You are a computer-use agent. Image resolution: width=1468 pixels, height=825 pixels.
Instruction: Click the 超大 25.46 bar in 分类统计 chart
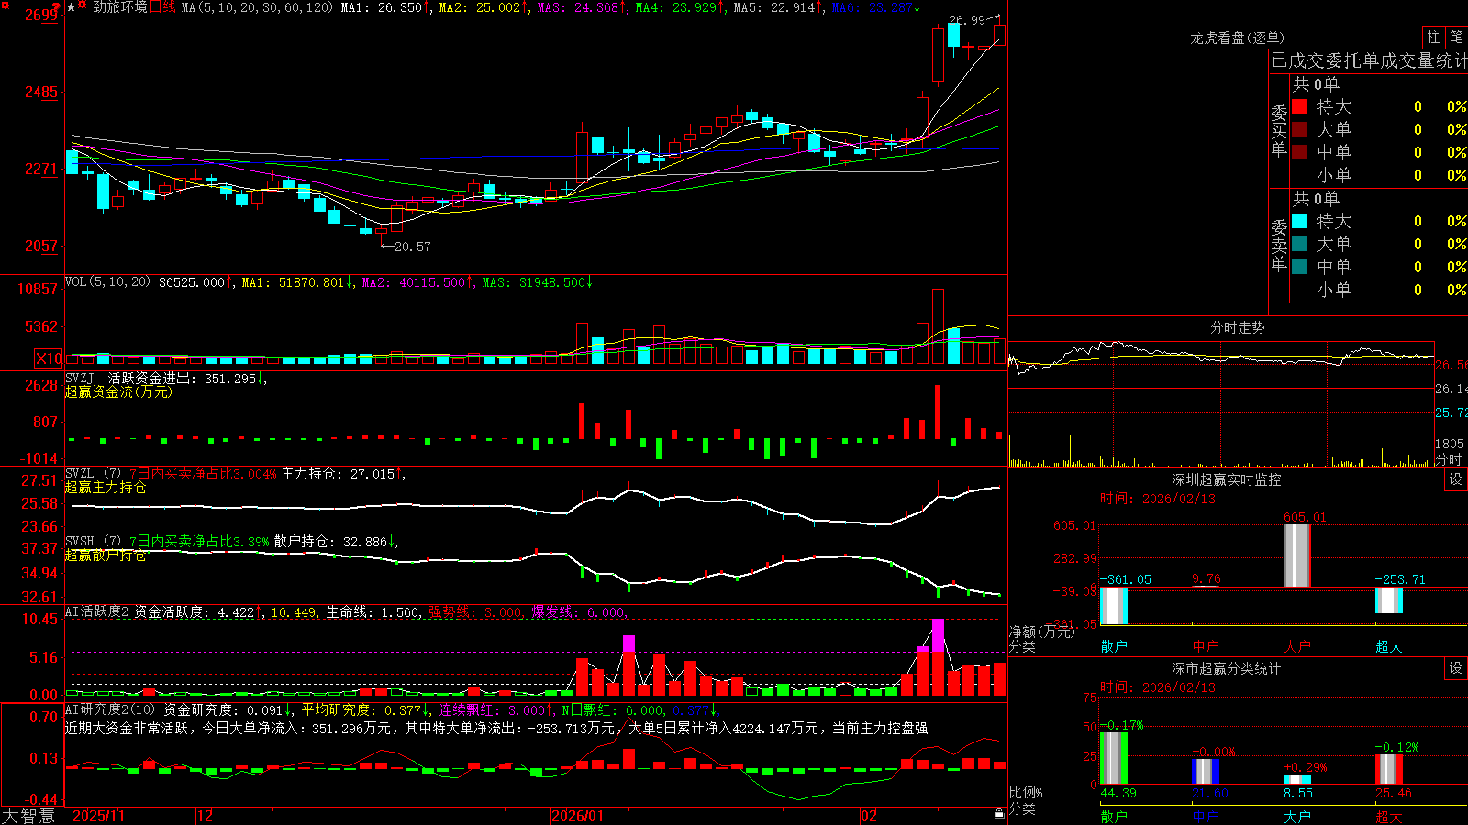[x=1389, y=770]
